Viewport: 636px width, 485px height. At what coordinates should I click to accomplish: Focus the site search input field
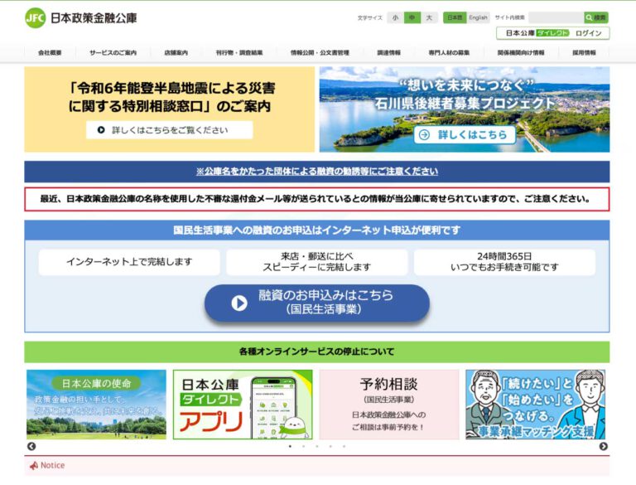[556, 17]
